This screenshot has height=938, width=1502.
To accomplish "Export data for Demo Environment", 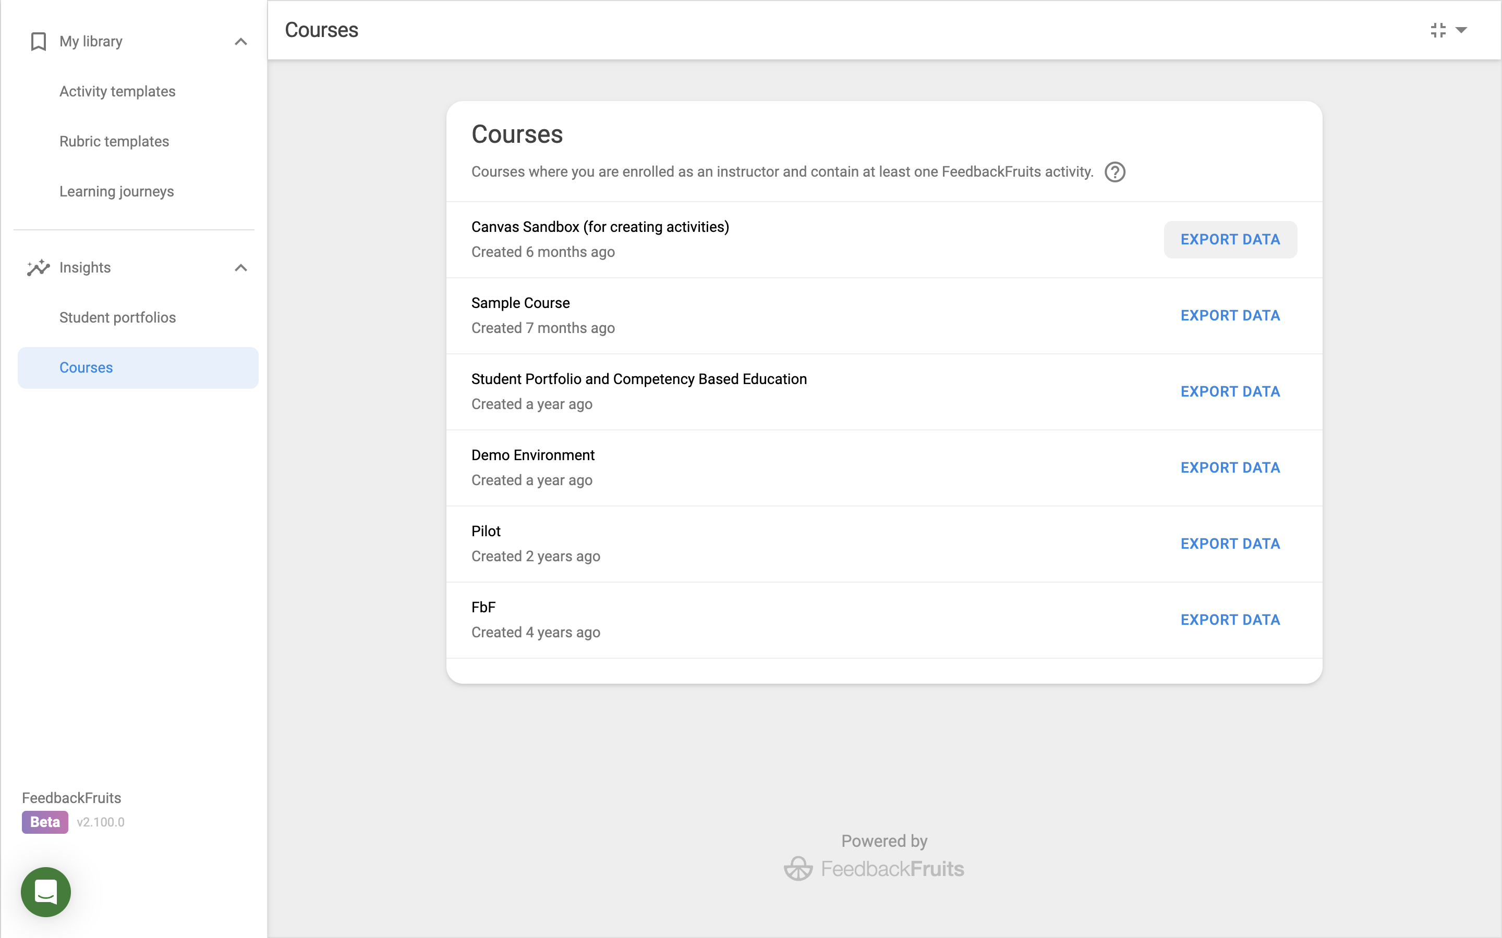I will point(1230,468).
